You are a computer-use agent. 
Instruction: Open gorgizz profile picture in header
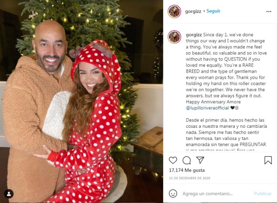(x=174, y=11)
